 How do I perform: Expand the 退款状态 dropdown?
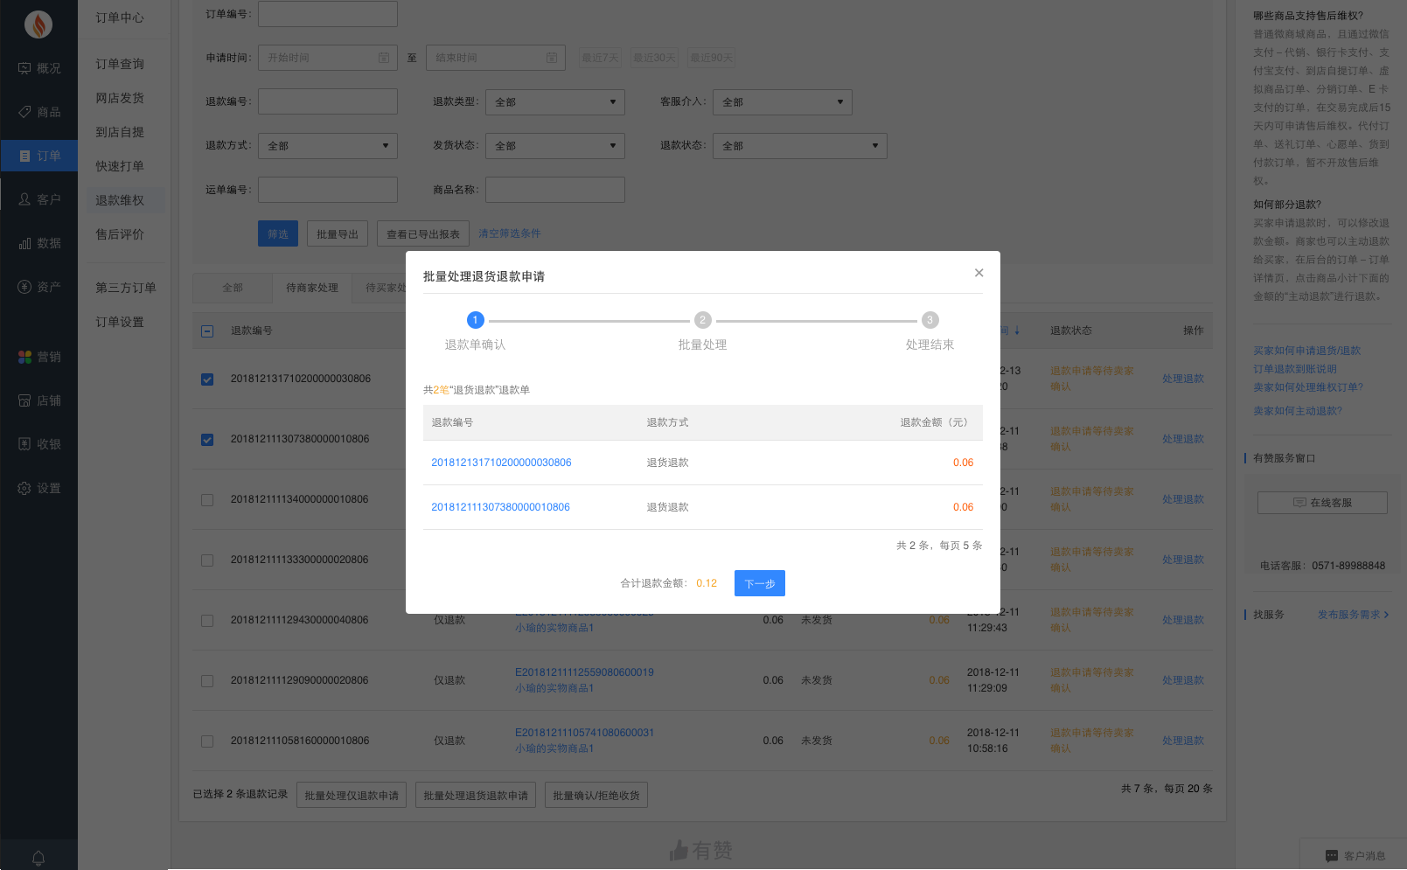pyautogui.click(x=799, y=146)
